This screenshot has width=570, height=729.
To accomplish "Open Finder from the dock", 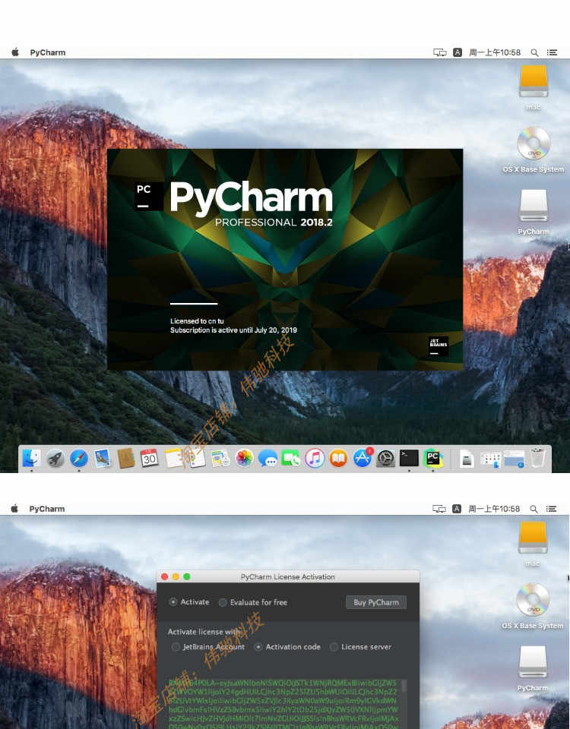I will click(32, 459).
